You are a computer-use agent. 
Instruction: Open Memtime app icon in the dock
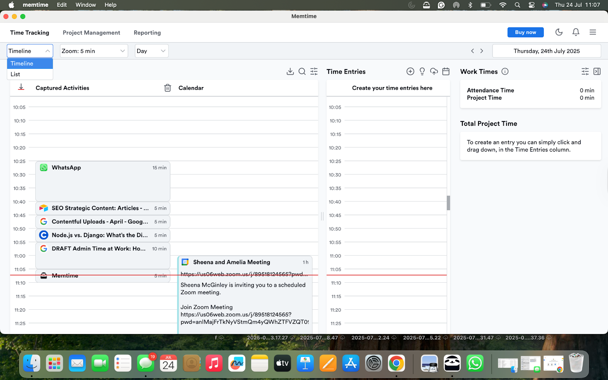[452, 364]
